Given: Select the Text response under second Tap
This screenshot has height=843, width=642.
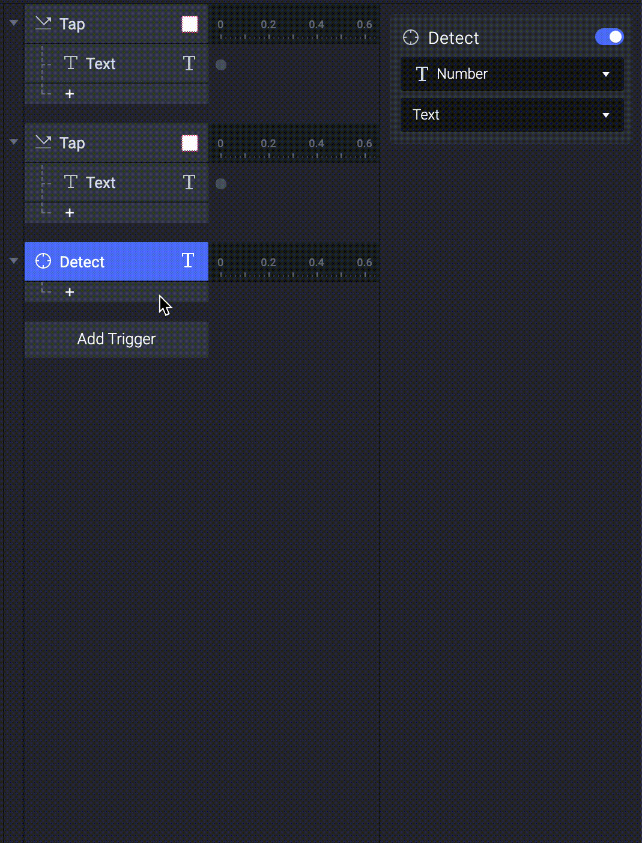Looking at the screenshot, I should click(117, 183).
